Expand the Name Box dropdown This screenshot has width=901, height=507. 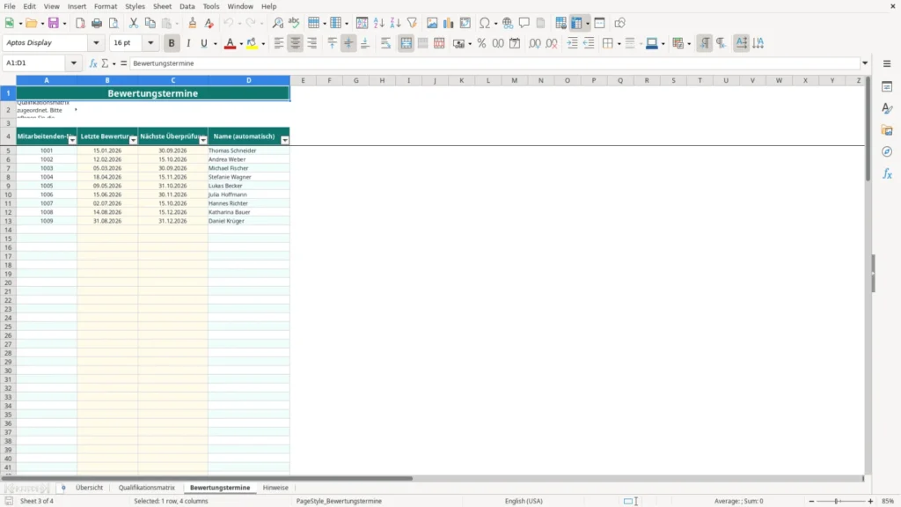pos(74,63)
